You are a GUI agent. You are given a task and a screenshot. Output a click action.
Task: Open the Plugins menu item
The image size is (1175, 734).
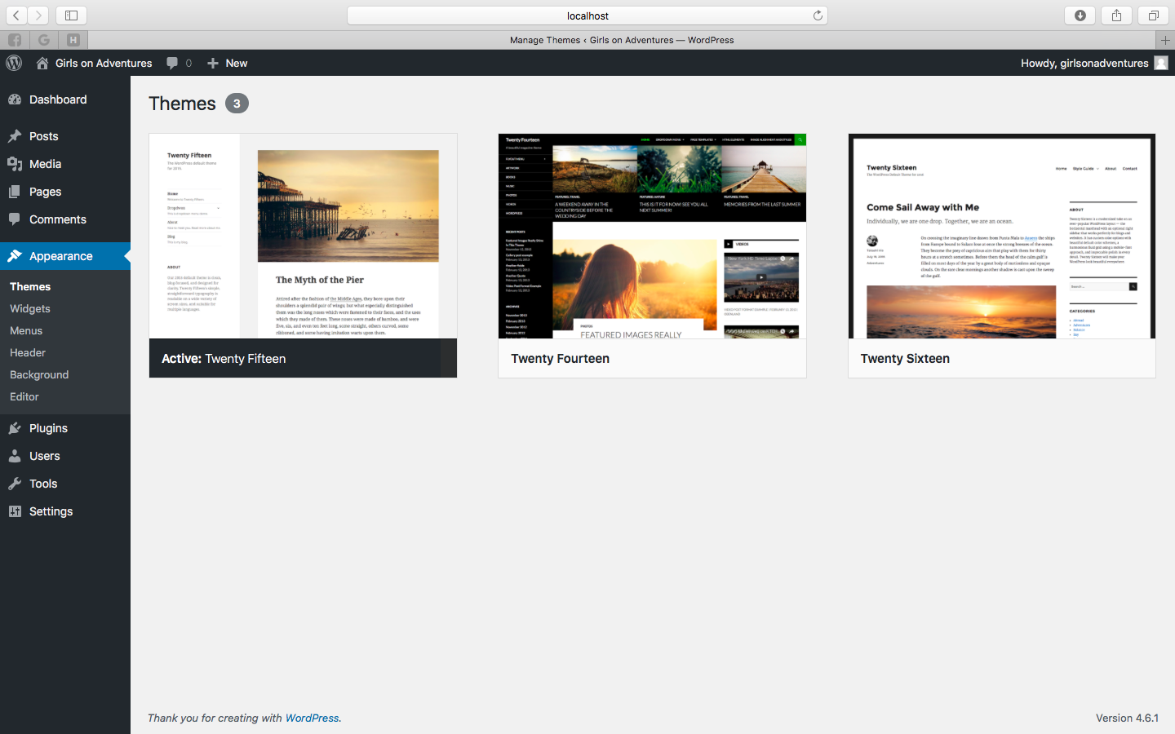click(65, 428)
